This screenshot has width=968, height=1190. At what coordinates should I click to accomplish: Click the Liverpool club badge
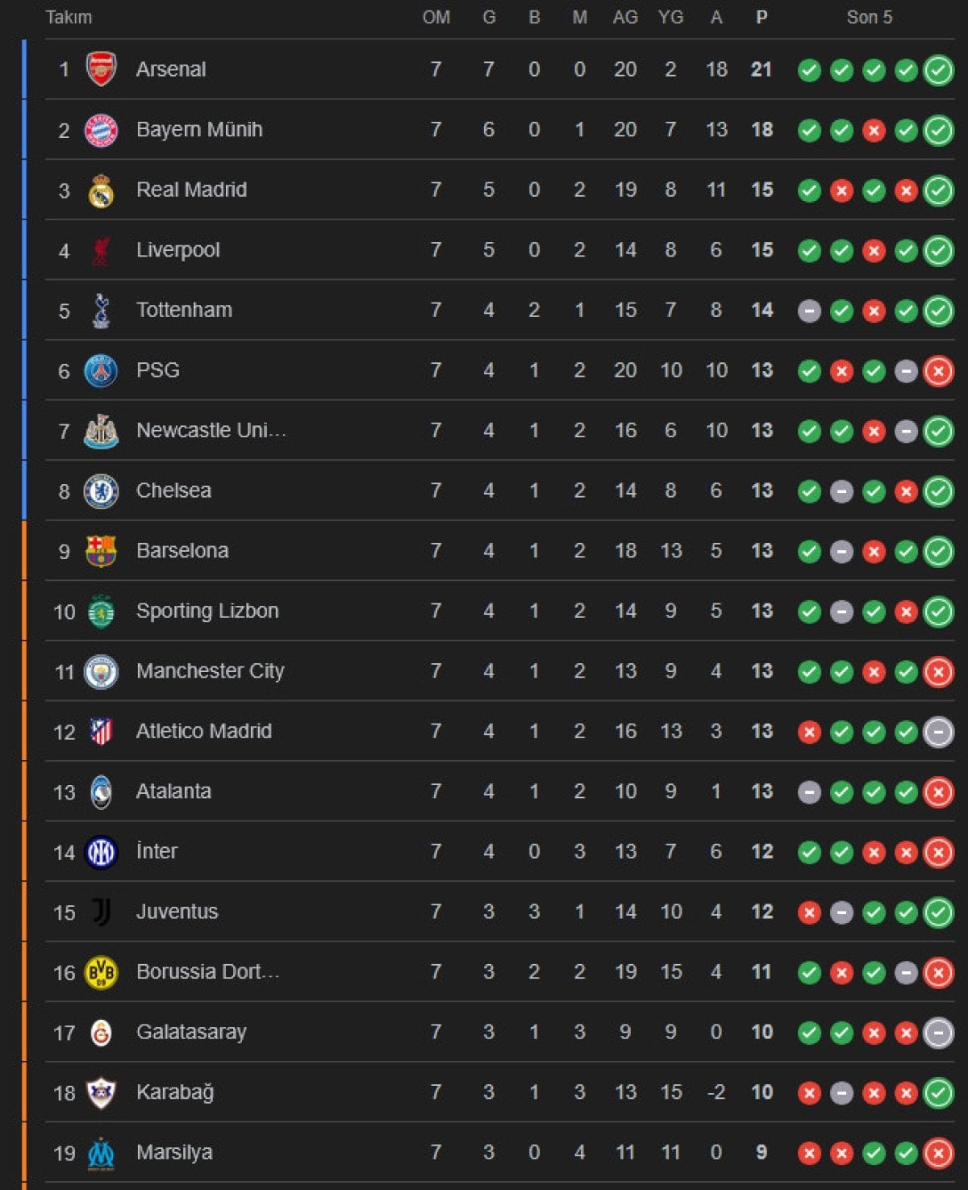(101, 250)
